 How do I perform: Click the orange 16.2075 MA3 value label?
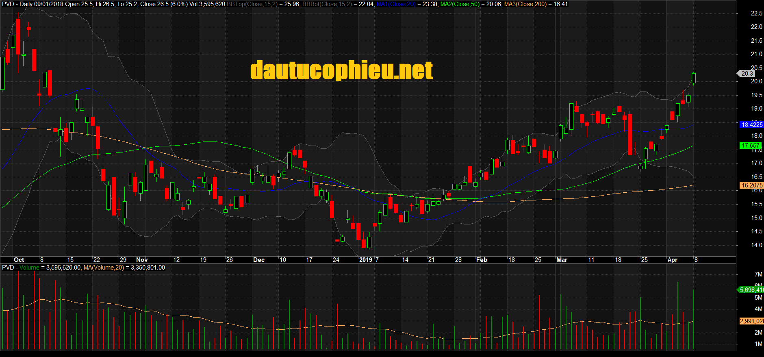751,185
